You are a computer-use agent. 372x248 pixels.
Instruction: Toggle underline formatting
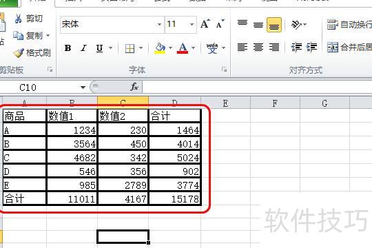coord(100,48)
